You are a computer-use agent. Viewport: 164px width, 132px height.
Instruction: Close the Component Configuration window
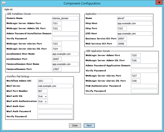coord(159,3)
